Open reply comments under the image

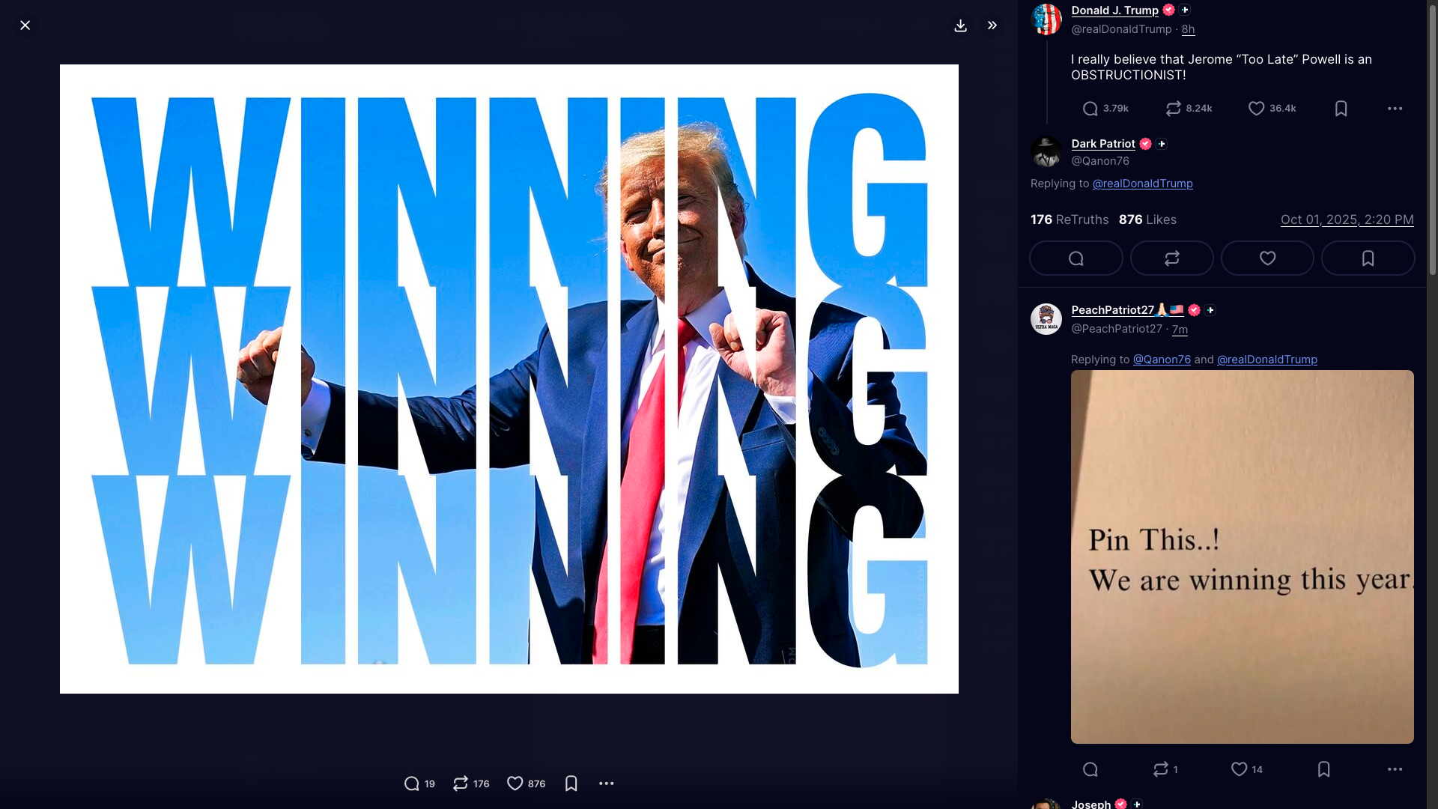[419, 784]
